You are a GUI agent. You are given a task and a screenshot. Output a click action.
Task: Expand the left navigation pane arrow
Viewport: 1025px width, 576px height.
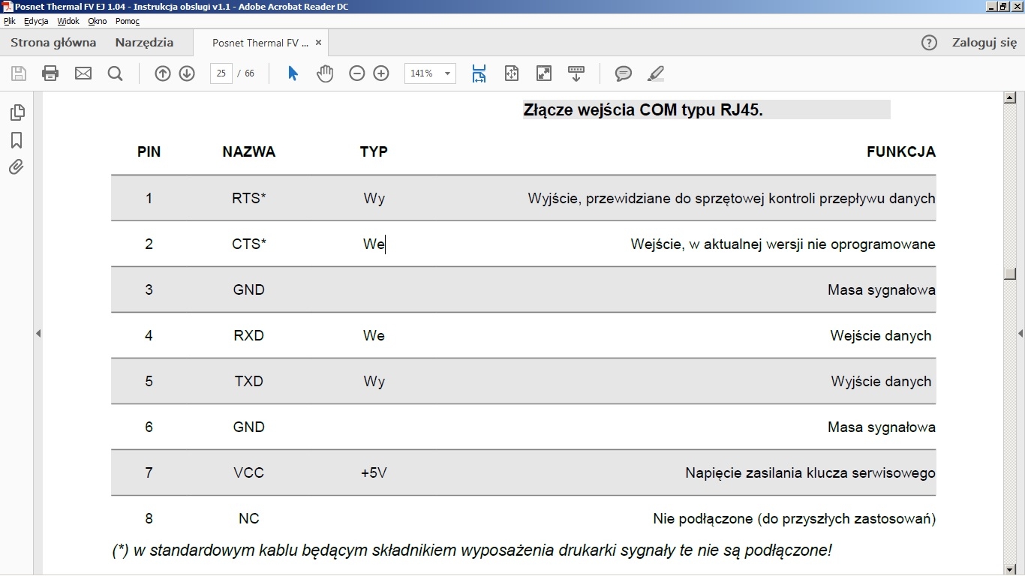[x=38, y=333]
